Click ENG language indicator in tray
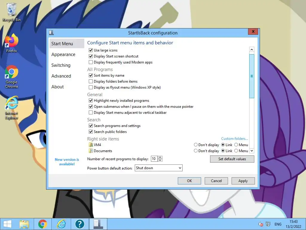Image resolution: width=306 pixels, height=230 pixels. [x=278, y=224]
